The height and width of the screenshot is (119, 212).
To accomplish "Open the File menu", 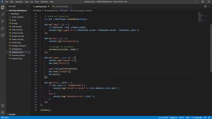I will (7, 2).
